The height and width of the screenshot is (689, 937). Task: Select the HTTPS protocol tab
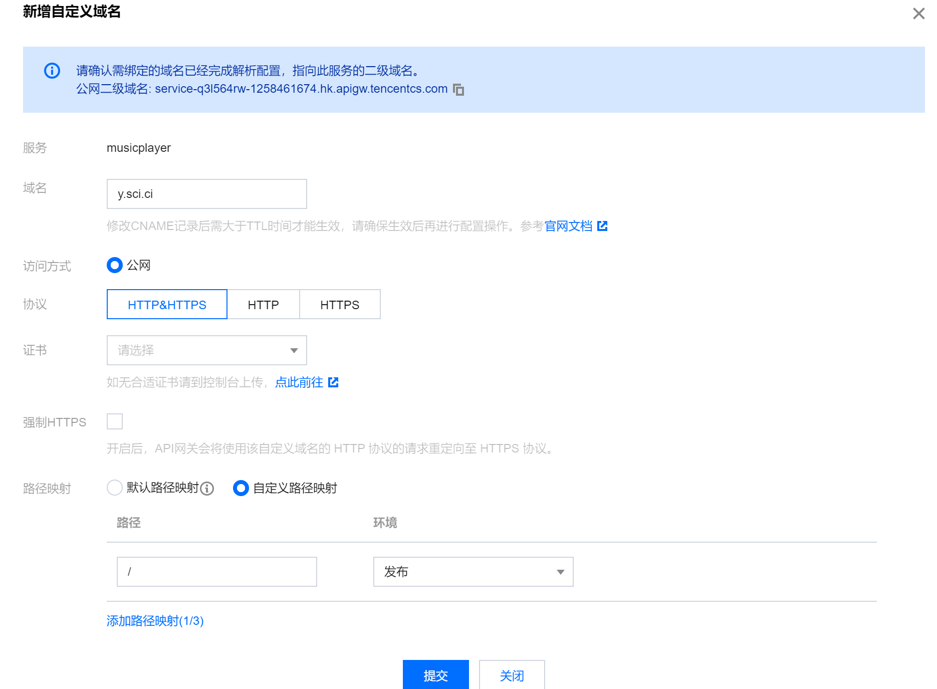tap(340, 304)
